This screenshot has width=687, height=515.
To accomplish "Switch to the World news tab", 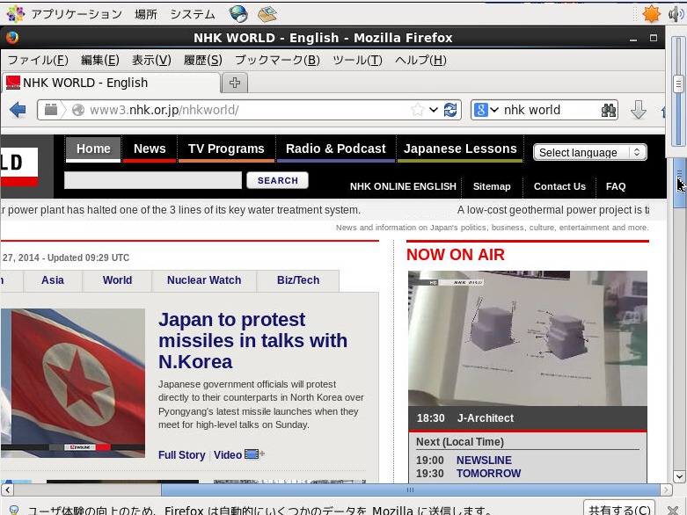I will point(117,280).
